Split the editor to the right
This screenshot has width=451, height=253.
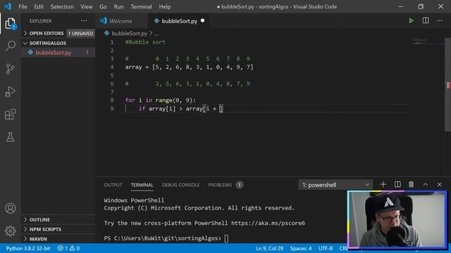pyautogui.click(x=426, y=20)
